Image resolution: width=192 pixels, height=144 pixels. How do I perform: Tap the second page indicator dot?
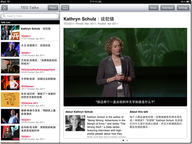click(x=127, y=140)
